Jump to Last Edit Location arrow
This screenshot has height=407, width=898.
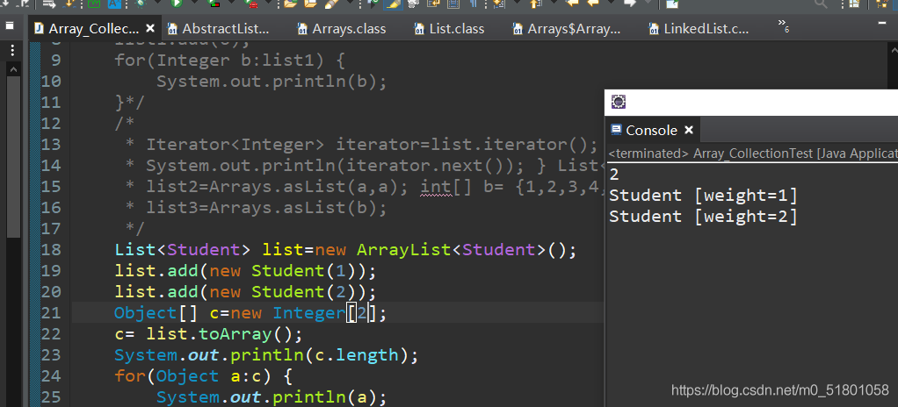click(x=572, y=4)
